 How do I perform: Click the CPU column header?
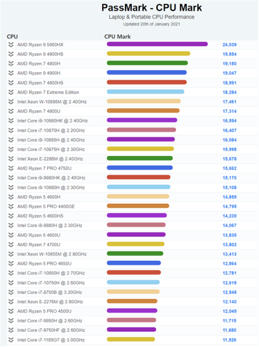(12, 37)
